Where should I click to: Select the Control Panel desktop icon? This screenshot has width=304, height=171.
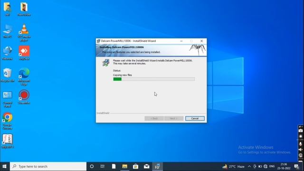8,99
